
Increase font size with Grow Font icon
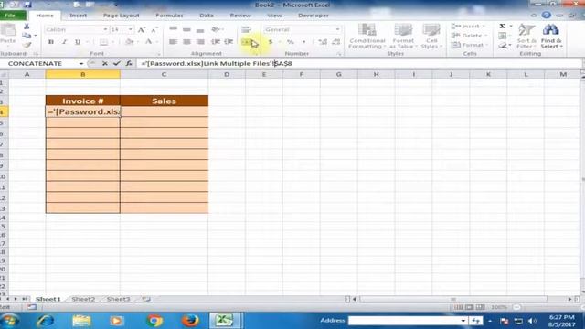pyautogui.click(x=142, y=30)
